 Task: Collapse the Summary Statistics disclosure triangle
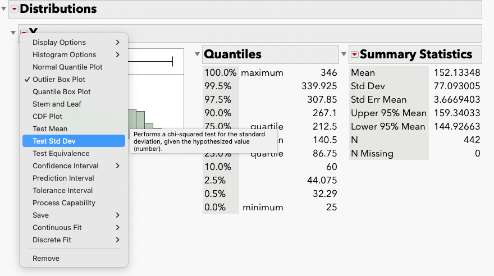[x=344, y=54]
